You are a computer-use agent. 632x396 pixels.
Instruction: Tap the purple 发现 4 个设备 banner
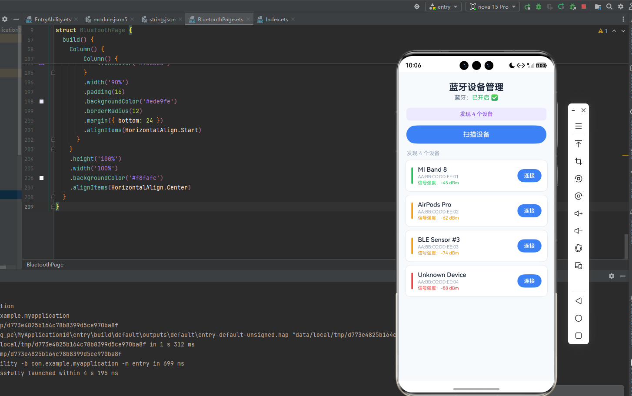coord(476,114)
